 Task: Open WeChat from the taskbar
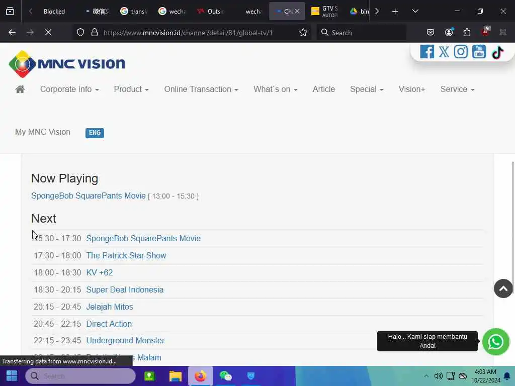(x=226, y=376)
